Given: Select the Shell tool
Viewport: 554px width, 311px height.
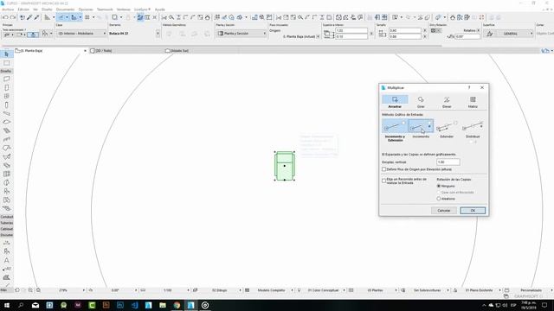Looking at the screenshot, I should [x=6, y=156].
